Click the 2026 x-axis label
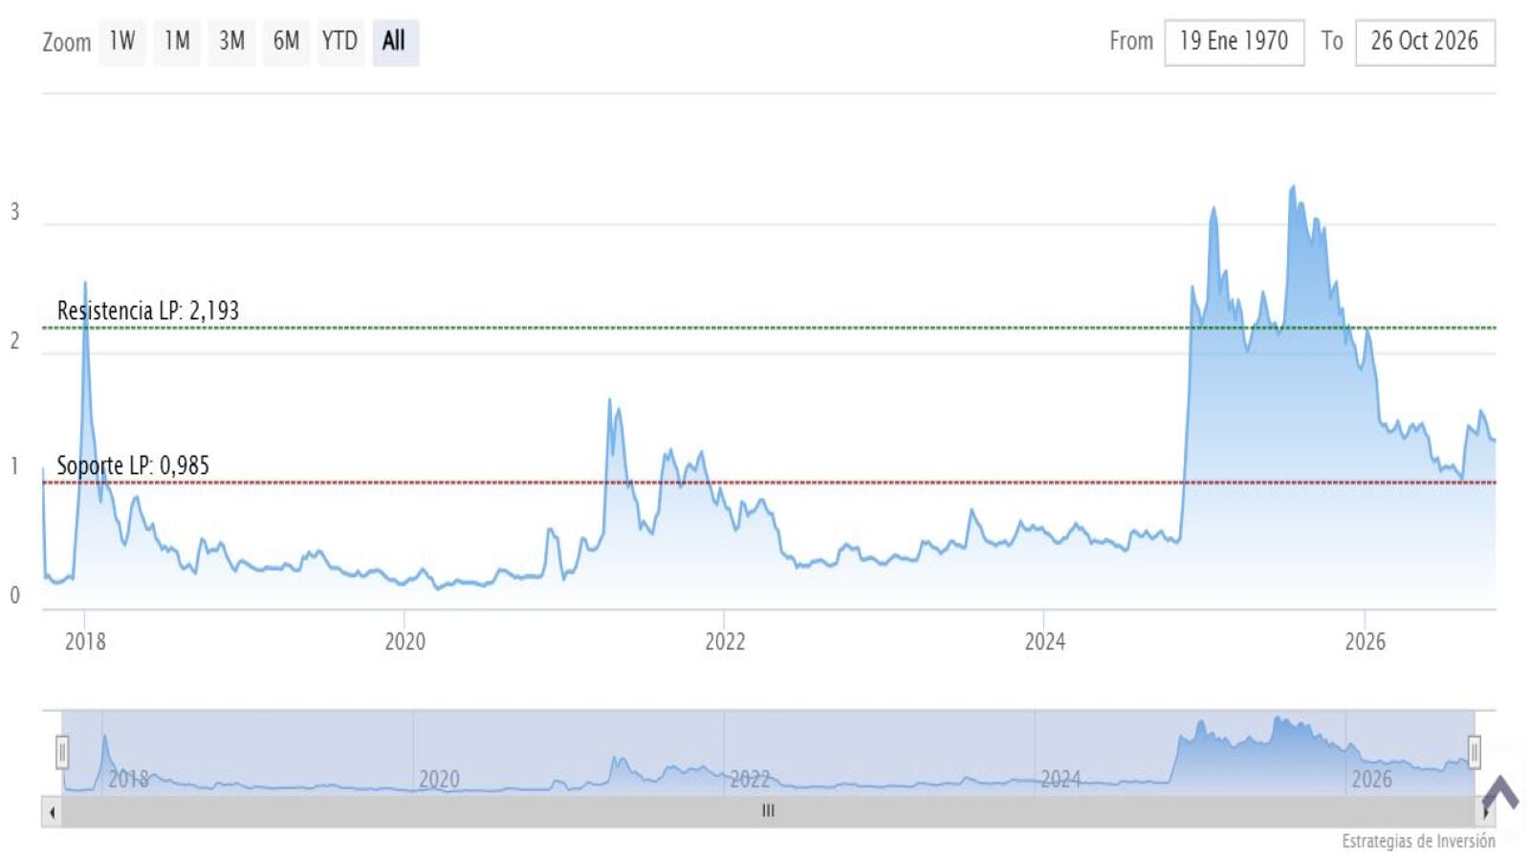Image resolution: width=1530 pixels, height=860 pixels. (x=1365, y=641)
